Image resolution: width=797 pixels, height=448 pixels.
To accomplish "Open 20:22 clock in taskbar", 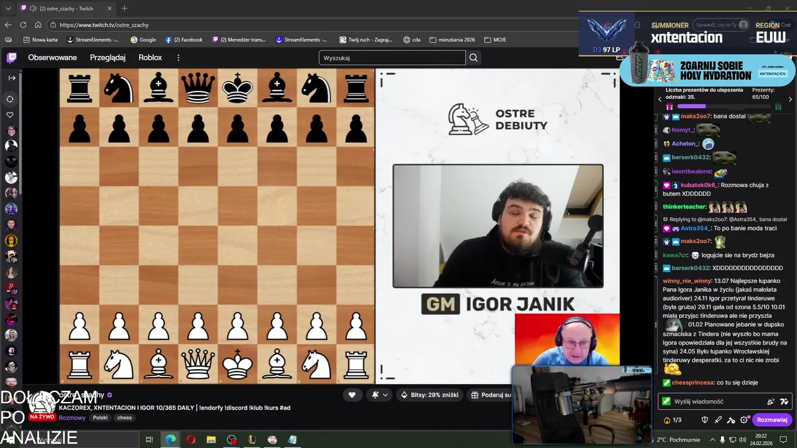I will [x=761, y=439].
